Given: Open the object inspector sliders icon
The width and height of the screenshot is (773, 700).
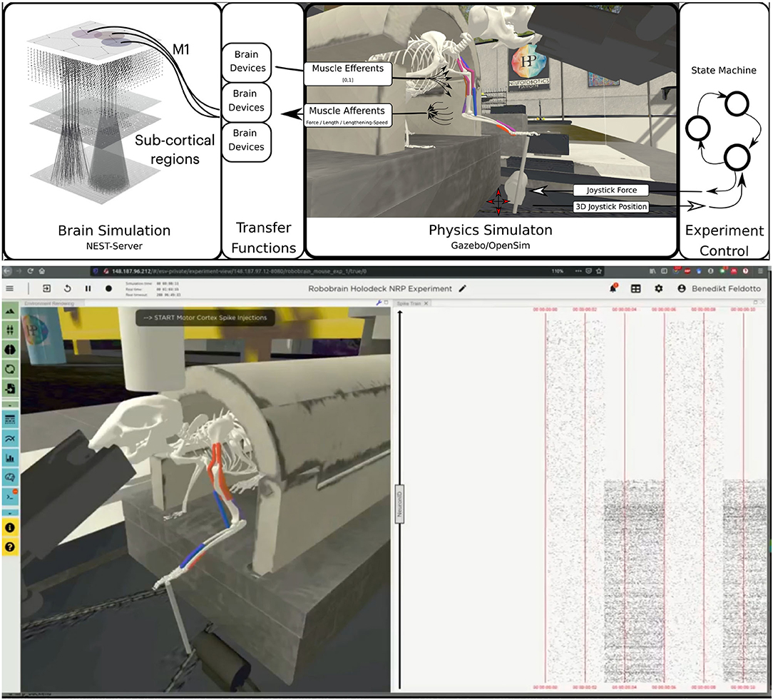Looking at the screenshot, I should pyautogui.click(x=10, y=330).
